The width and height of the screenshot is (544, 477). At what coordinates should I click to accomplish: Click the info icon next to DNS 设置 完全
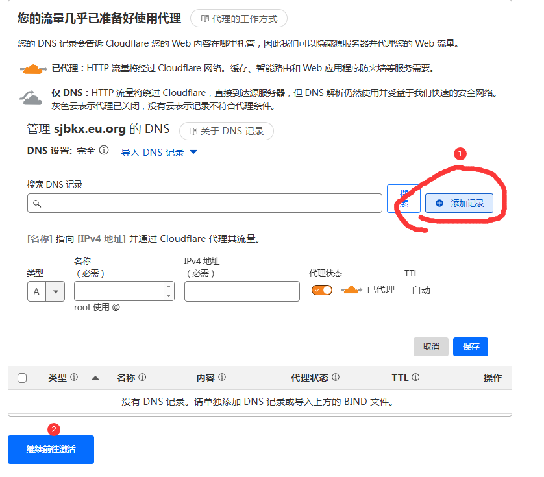104,150
